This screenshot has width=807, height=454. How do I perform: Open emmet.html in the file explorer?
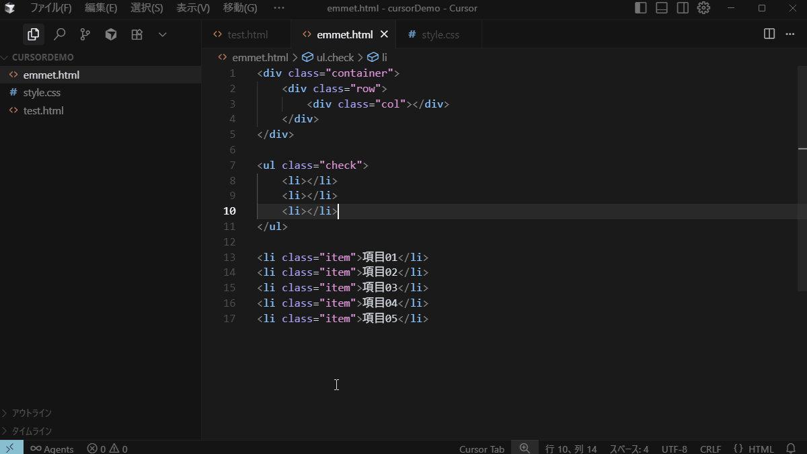click(x=101, y=75)
